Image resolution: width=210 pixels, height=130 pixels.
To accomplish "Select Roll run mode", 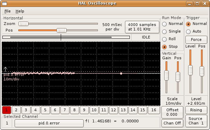I will pyautogui.click(x=169, y=39).
